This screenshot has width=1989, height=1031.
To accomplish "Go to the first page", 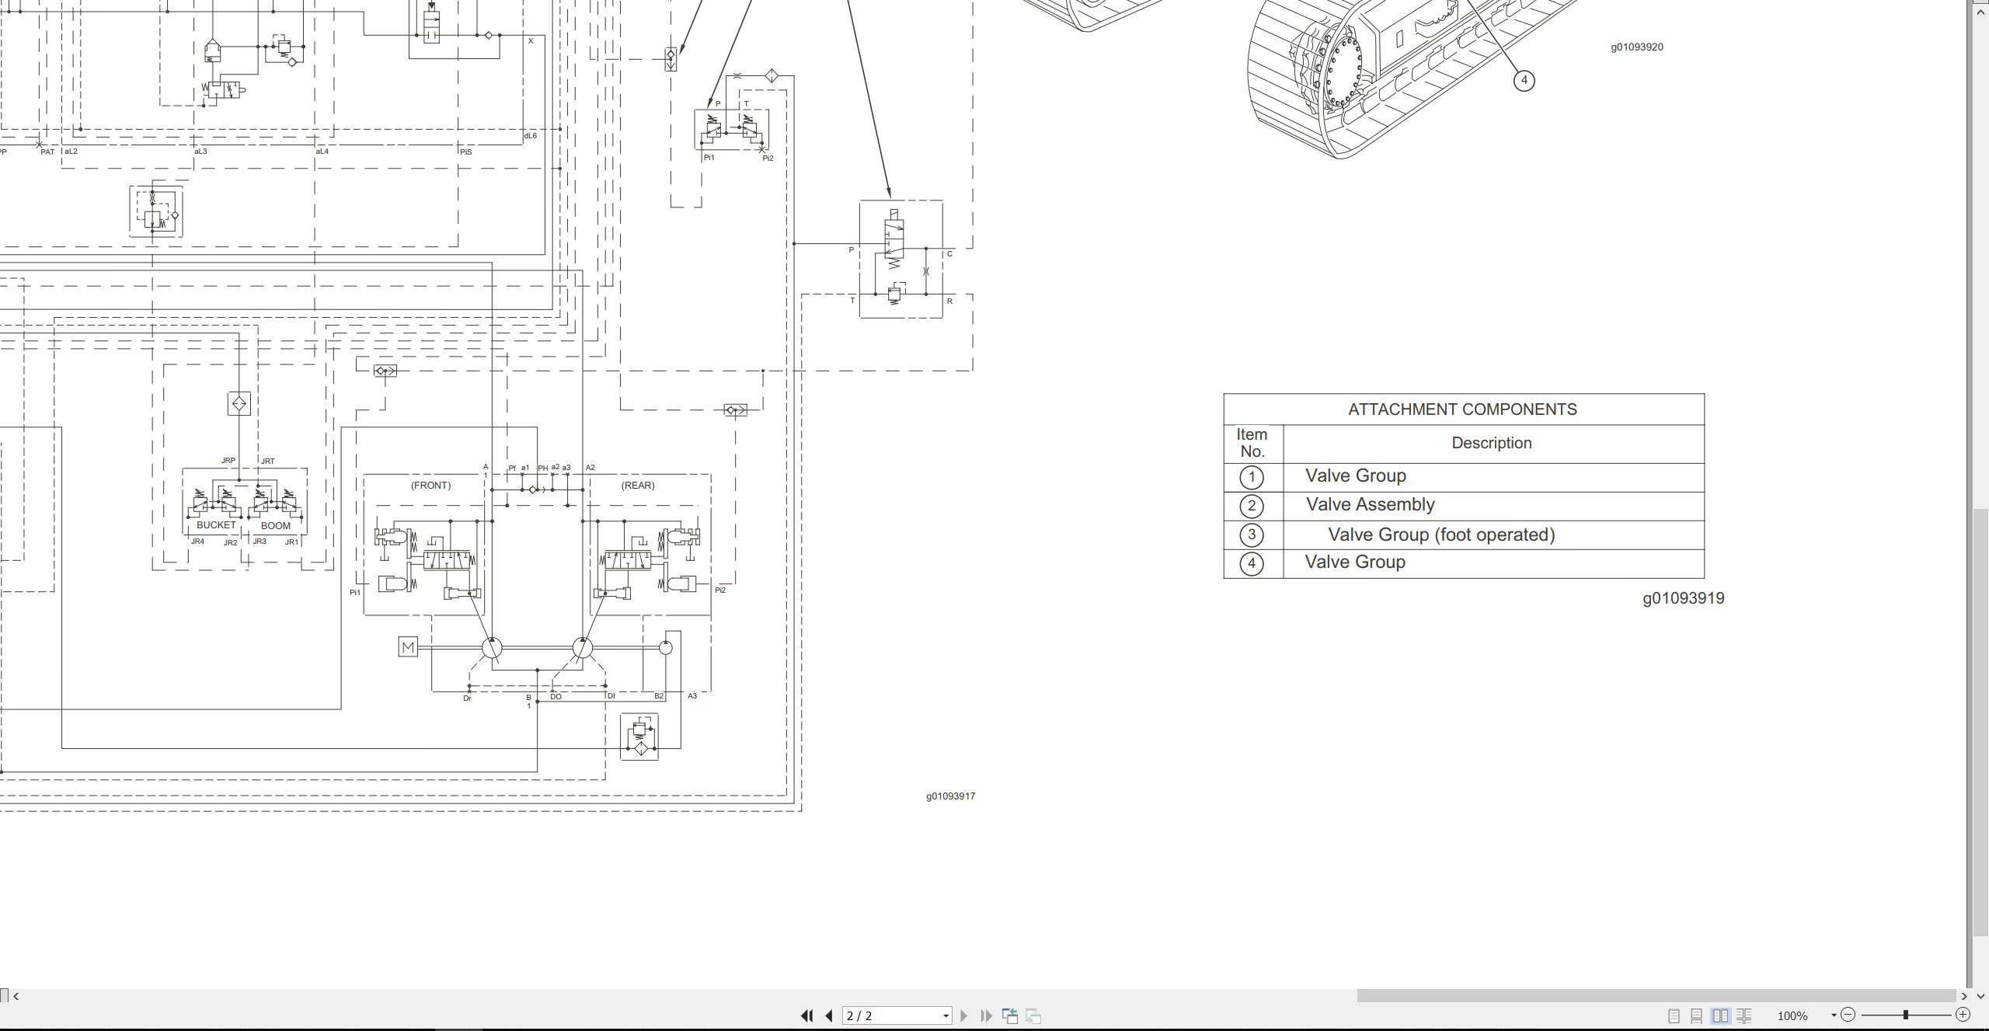I will coord(806,1015).
